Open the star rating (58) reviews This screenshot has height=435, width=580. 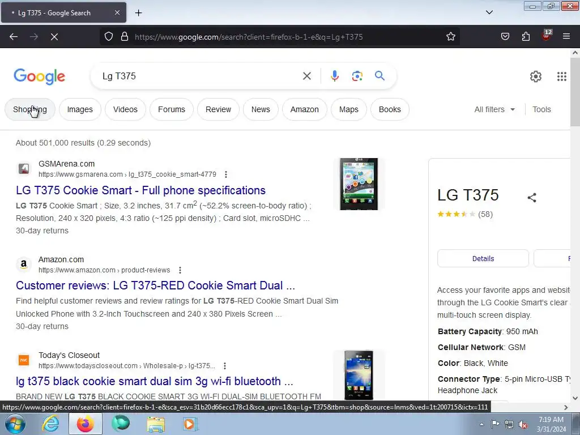tap(465, 214)
